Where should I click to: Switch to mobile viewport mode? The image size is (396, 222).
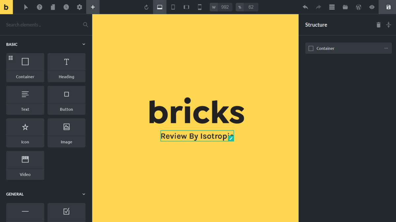click(199, 7)
